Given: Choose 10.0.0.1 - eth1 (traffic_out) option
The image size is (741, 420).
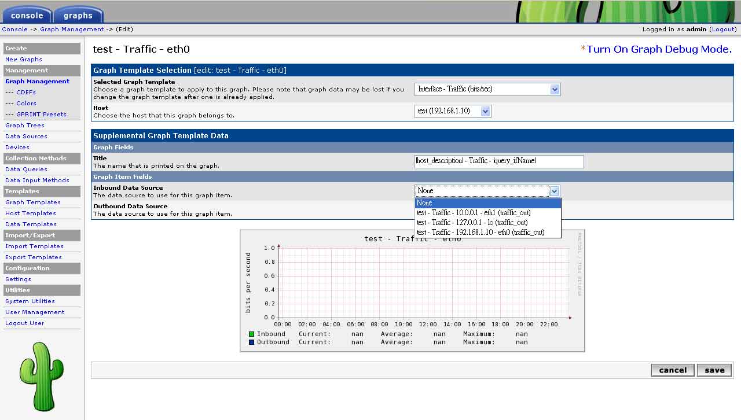Looking at the screenshot, I should coord(488,213).
